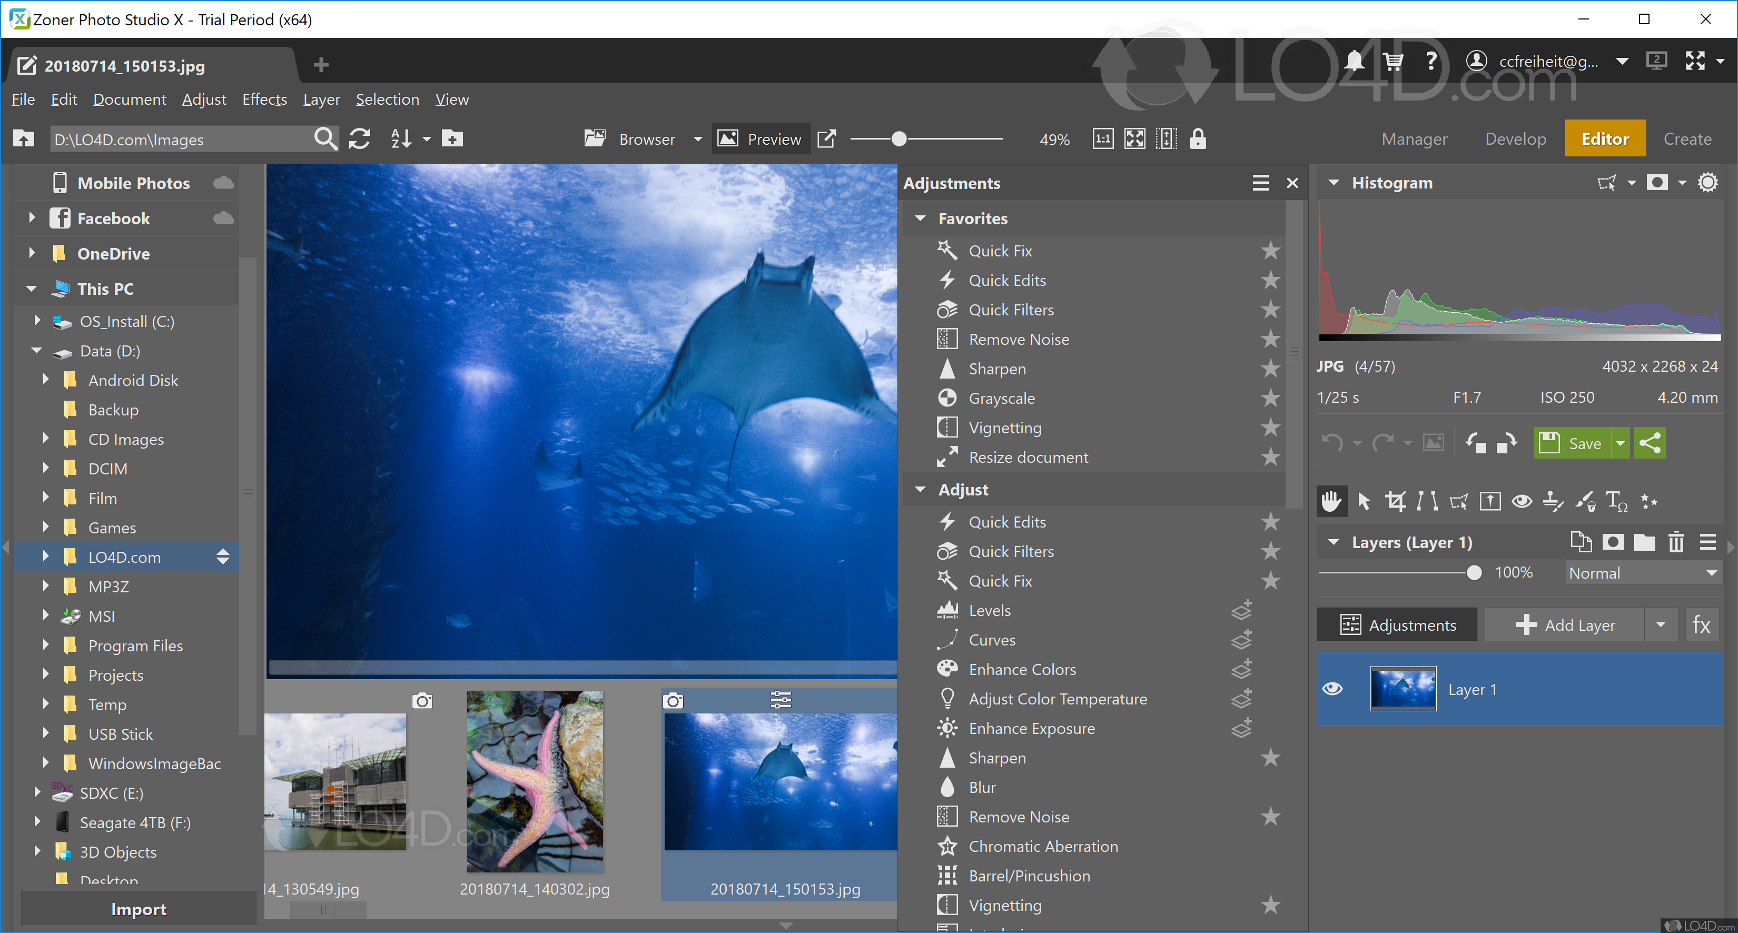Viewport: 1738px width, 933px height.
Task: Click the fx layer effects button
Action: (1701, 624)
